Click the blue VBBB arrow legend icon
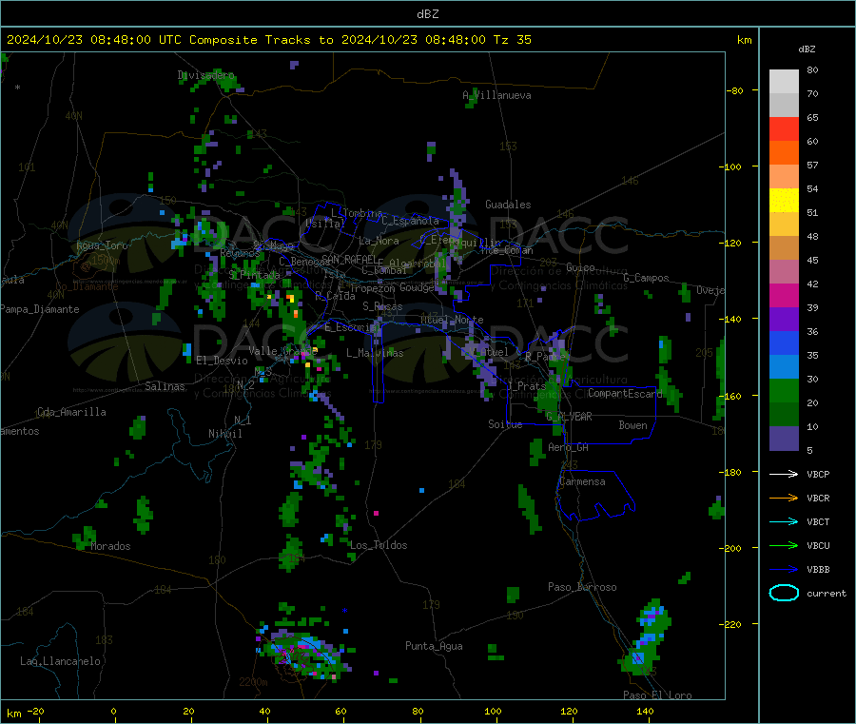The height and width of the screenshot is (724, 856). pos(784,570)
